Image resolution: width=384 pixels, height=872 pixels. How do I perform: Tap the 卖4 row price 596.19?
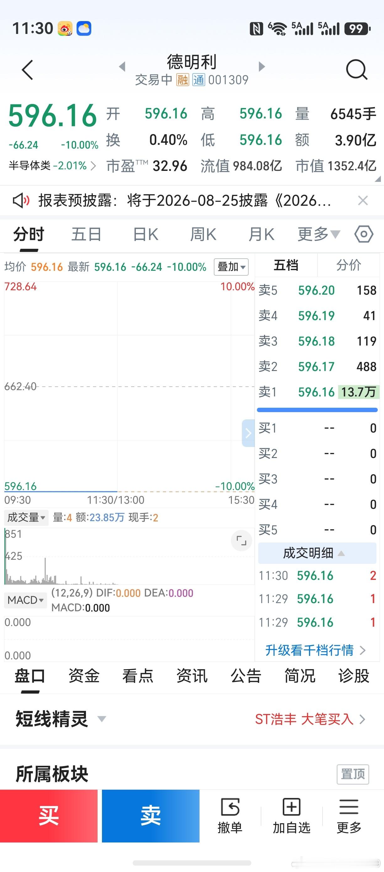pyautogui.click(x=317, y=315)
